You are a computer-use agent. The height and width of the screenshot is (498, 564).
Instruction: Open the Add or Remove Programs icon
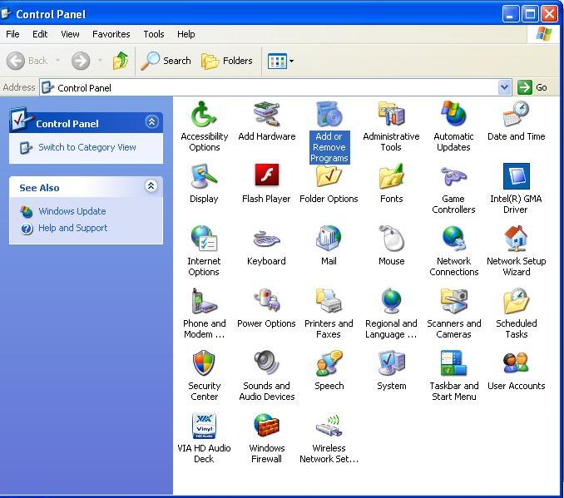329,116
